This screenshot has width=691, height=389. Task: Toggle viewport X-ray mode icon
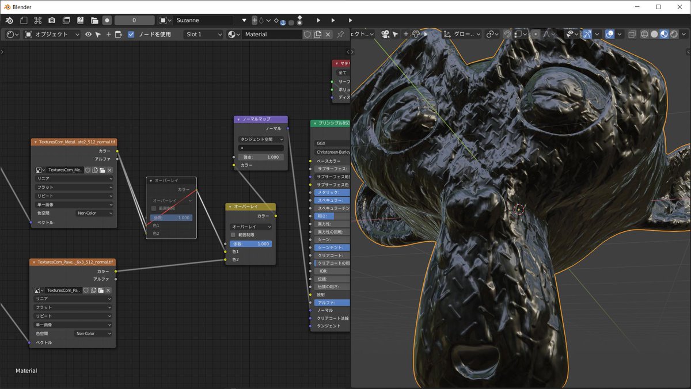click(x=632, y=35)
